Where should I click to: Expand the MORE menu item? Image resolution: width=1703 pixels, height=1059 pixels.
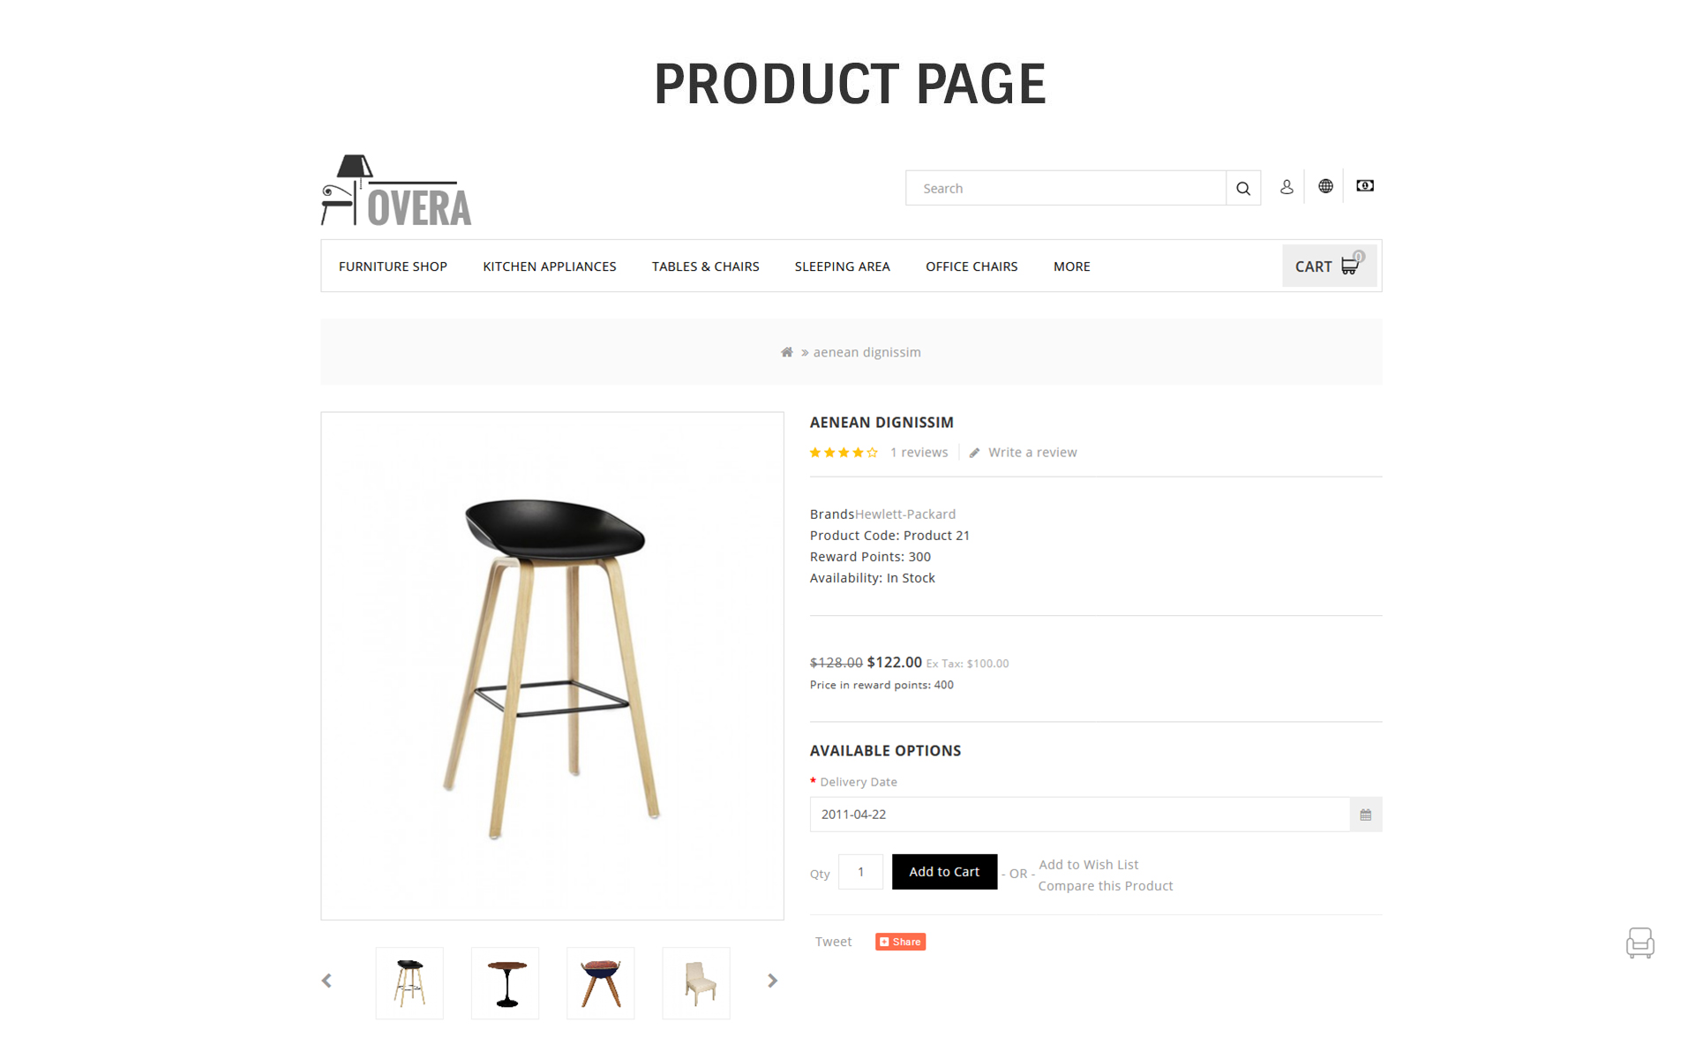(1071, 267)
